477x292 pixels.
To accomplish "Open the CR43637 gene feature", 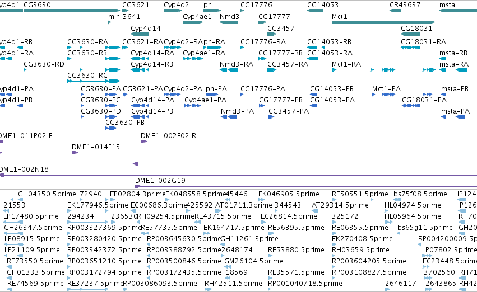I will 396,11.
